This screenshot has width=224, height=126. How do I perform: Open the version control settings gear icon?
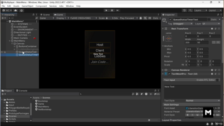(21, 10)
